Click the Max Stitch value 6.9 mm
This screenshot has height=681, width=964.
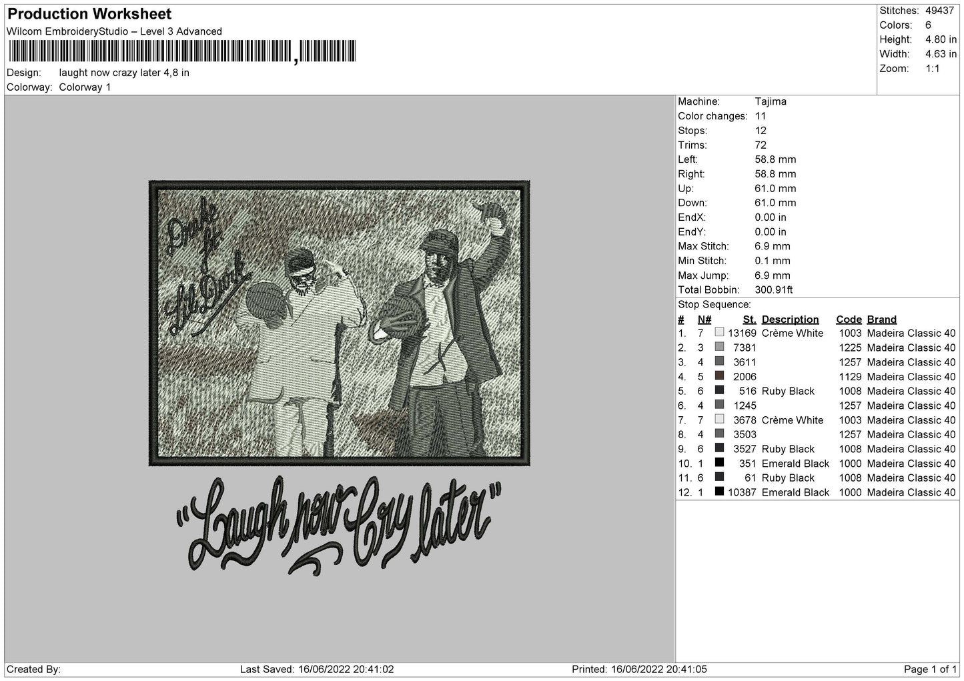click(773, 246)
